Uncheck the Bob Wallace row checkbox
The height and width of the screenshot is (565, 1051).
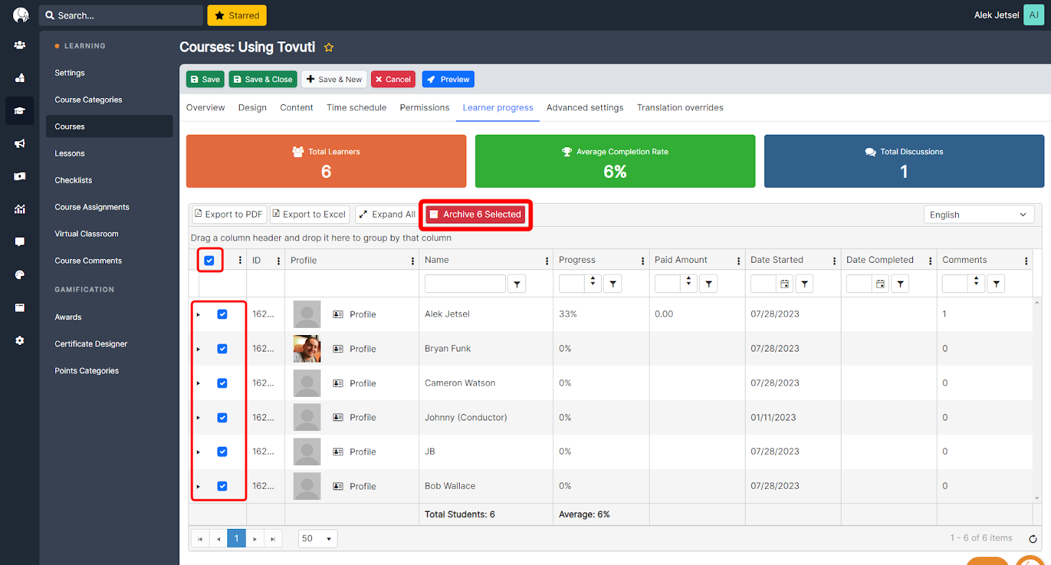[222, 486]
